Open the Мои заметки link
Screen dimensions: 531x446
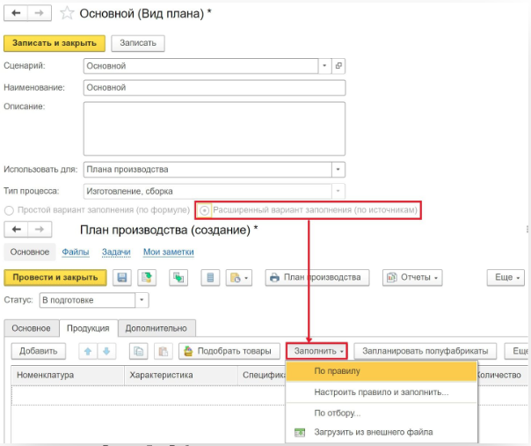(168, 252)
